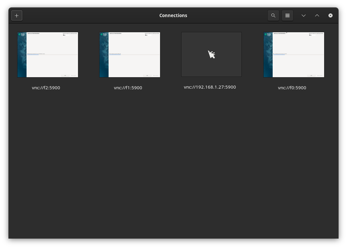Screen dimensions: 347x248
Task: Open the vnc://f2:5900 connection thumbnail
Action: point(48,55)
